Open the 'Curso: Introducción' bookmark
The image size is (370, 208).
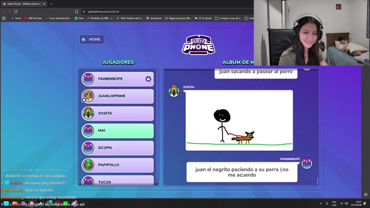[x=58, y=18]
